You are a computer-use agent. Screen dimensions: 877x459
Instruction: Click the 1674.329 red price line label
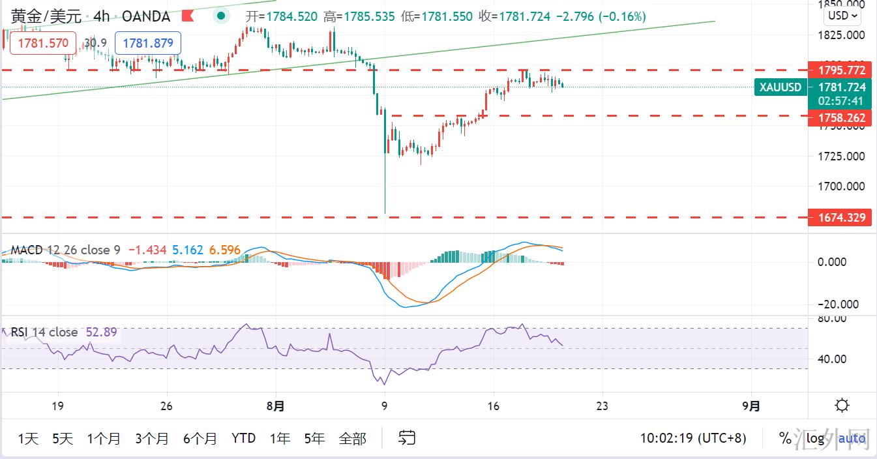click(838, 217)
